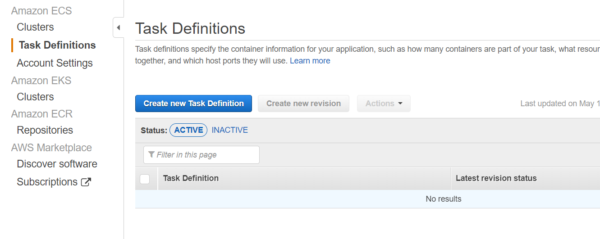600x239 pixels.
Task: Switch status filter to INACTIVE
Action: (230, 130)
